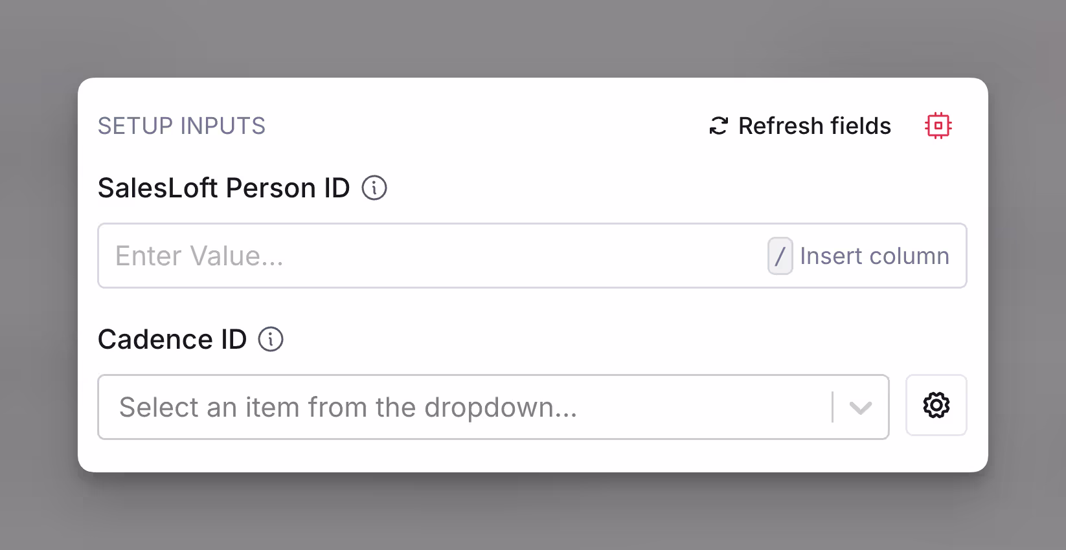
Task: Click the SalesLoft Person ID label text
Action: tap(223, 188)
